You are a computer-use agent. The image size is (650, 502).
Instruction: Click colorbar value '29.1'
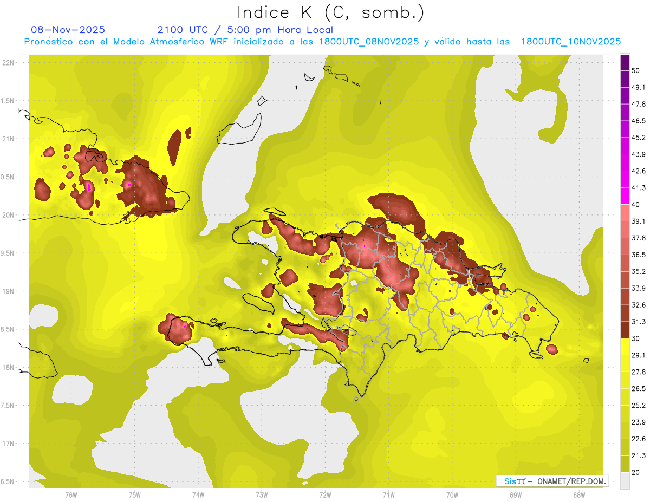639,355
